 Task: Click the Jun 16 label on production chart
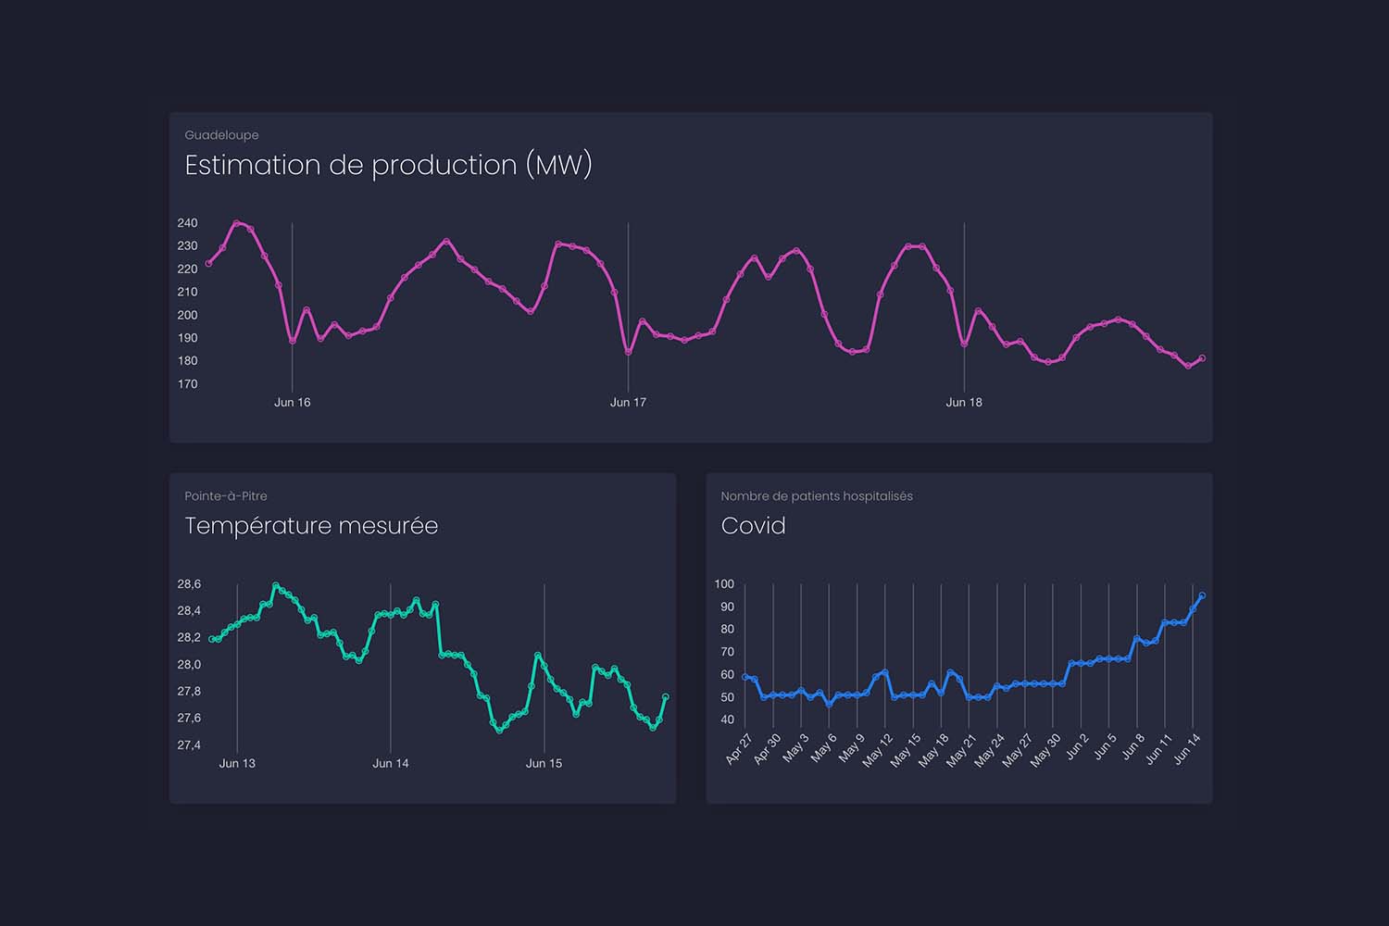click(292, 402)
